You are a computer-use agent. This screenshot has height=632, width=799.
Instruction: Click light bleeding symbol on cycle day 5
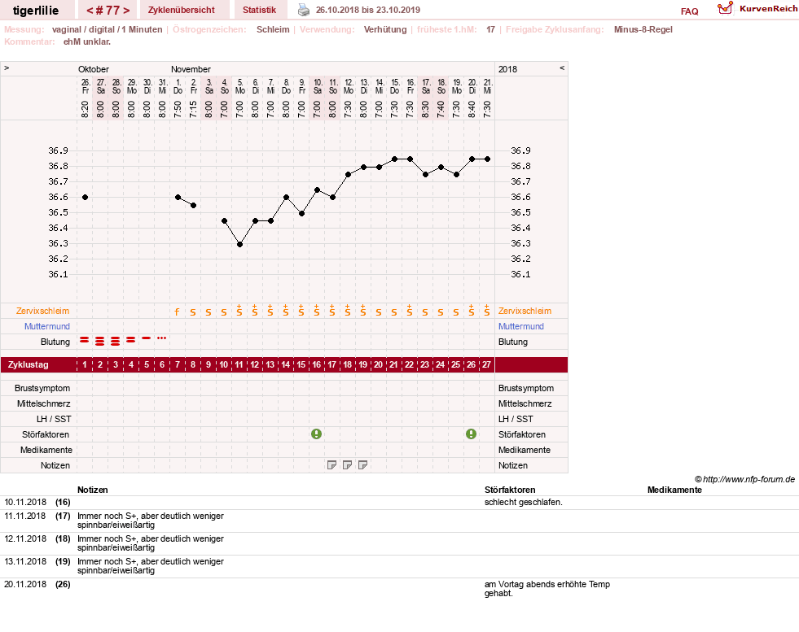[x=147, y=338]
